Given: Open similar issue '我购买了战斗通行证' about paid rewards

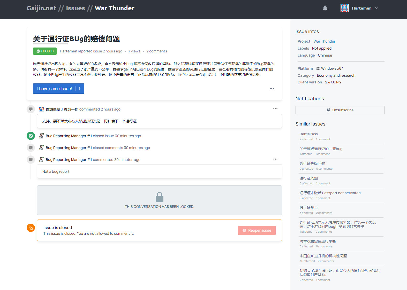Looking at the screenshot, I should pos(340,273).
